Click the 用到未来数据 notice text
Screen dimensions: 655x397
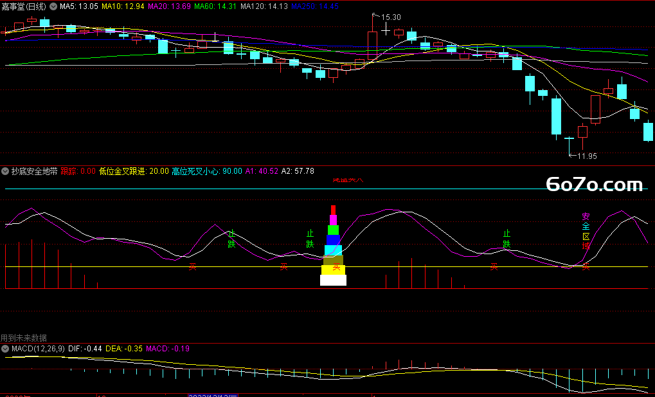23,338
